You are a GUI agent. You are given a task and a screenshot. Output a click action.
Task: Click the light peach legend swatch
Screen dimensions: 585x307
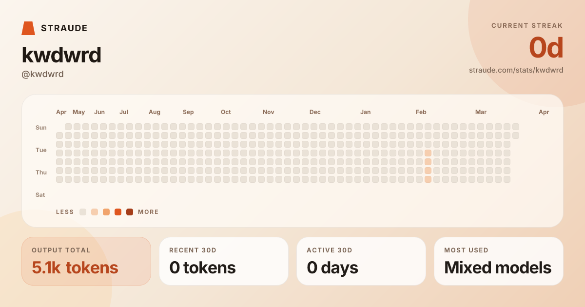tap(95, 212)
